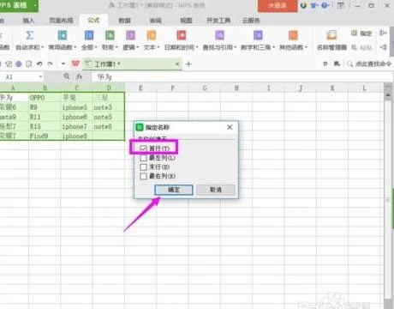The width and height of the screenshot is (394, 309).
Task: Switch to the 数据 ribbon tab
Action: point(124,21)
